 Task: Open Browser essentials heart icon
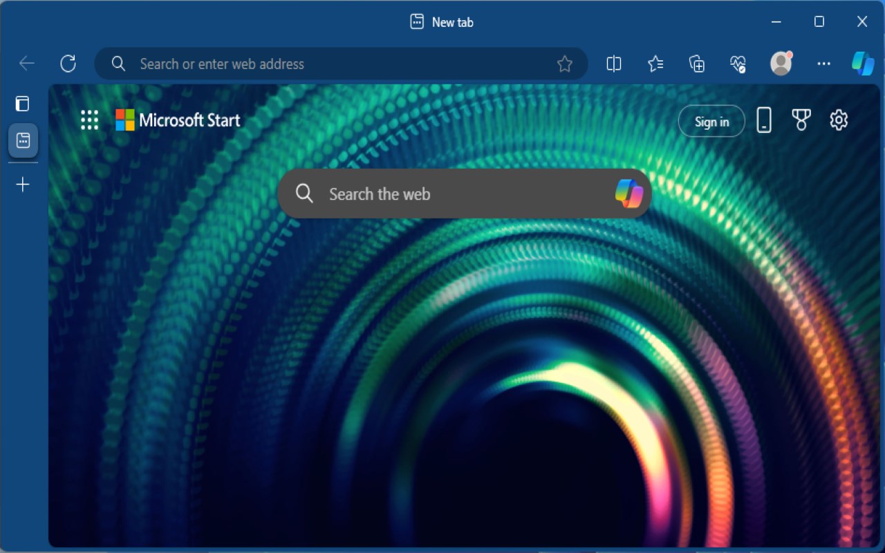click(x=738, y=64)
